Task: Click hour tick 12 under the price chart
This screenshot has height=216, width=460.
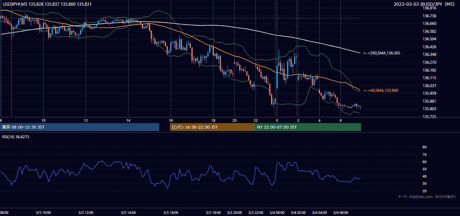Action: 86,120
